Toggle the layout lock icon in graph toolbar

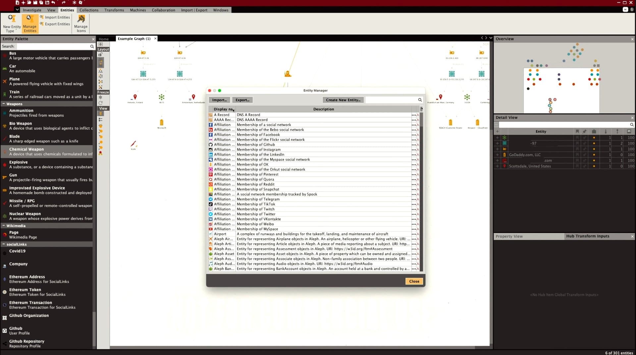coord(100,55)
